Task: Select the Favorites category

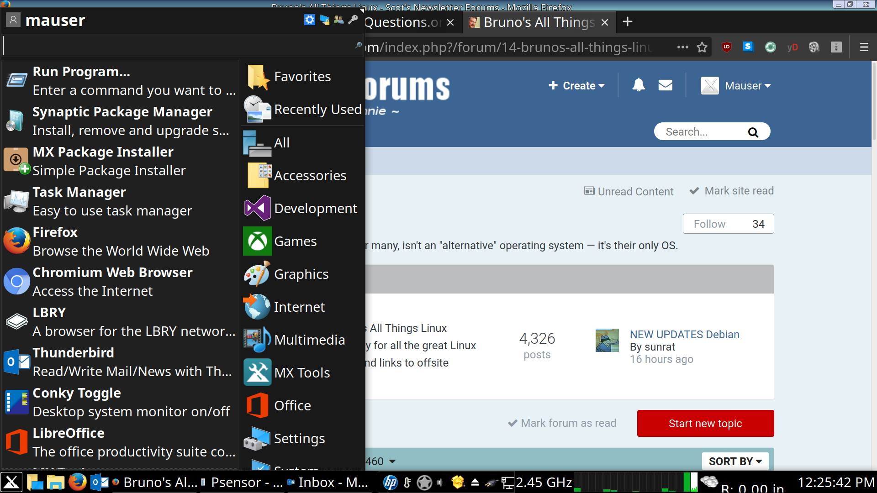Action: [302, 77]
